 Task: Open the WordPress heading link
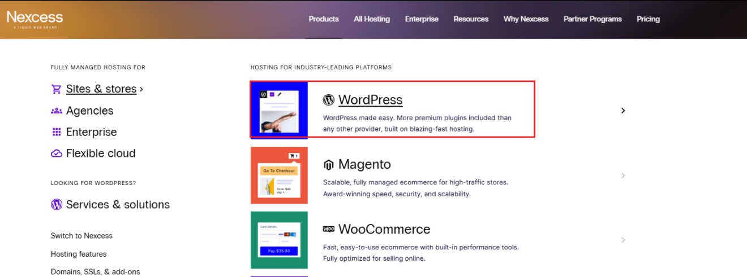click(370, 100)
